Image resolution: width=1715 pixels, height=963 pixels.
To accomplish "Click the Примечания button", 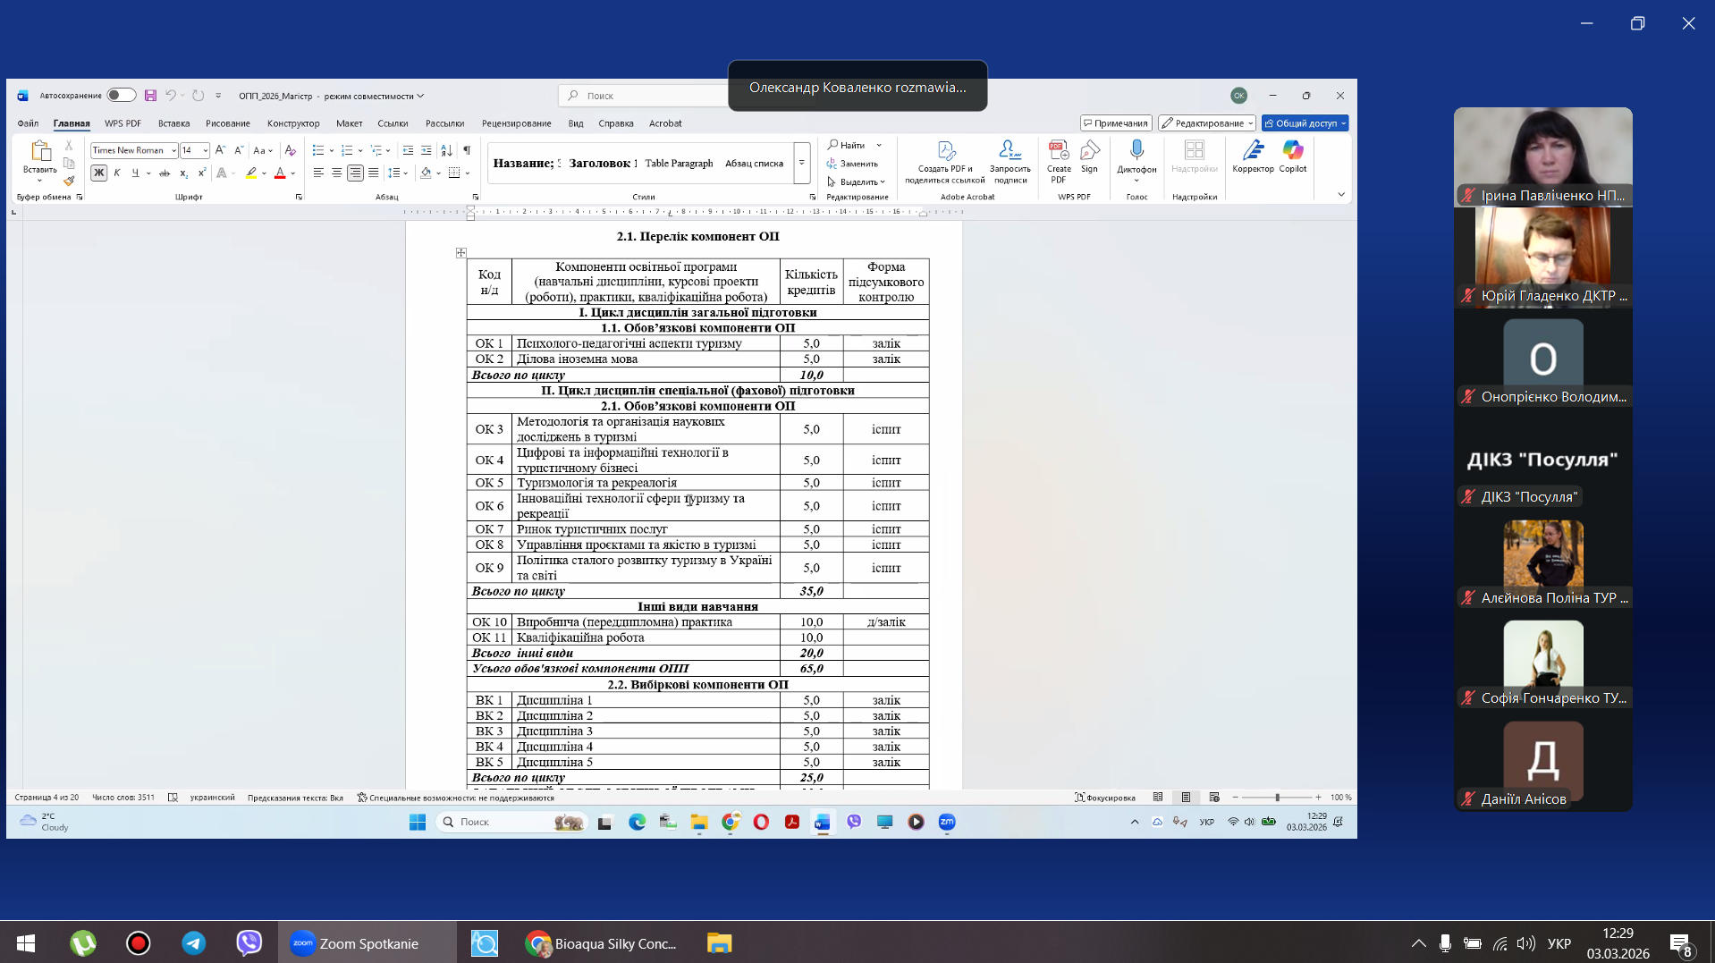I will (x=1115, y=123).
